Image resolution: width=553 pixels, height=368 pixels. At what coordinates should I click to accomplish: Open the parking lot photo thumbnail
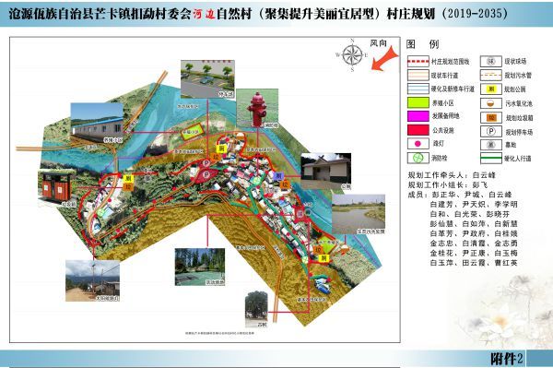207,79
